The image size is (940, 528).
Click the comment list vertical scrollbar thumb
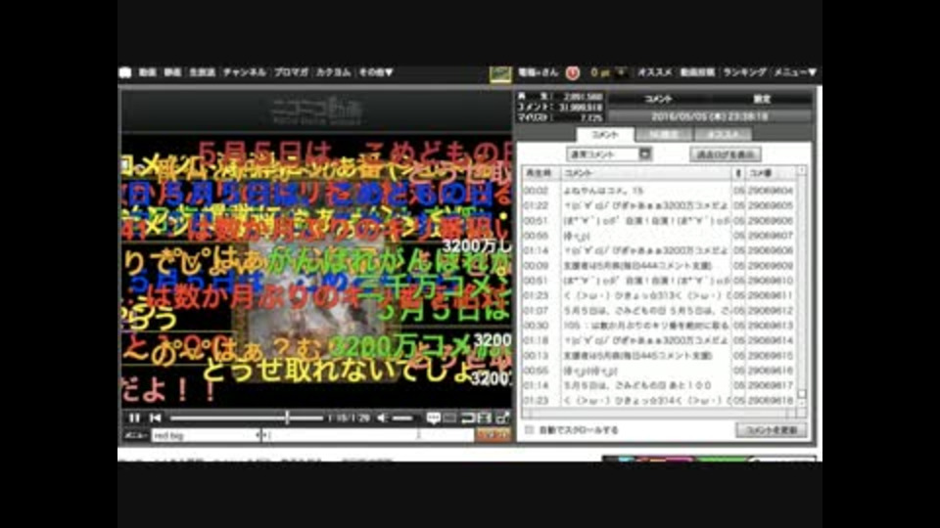click(x=802, y=394)
